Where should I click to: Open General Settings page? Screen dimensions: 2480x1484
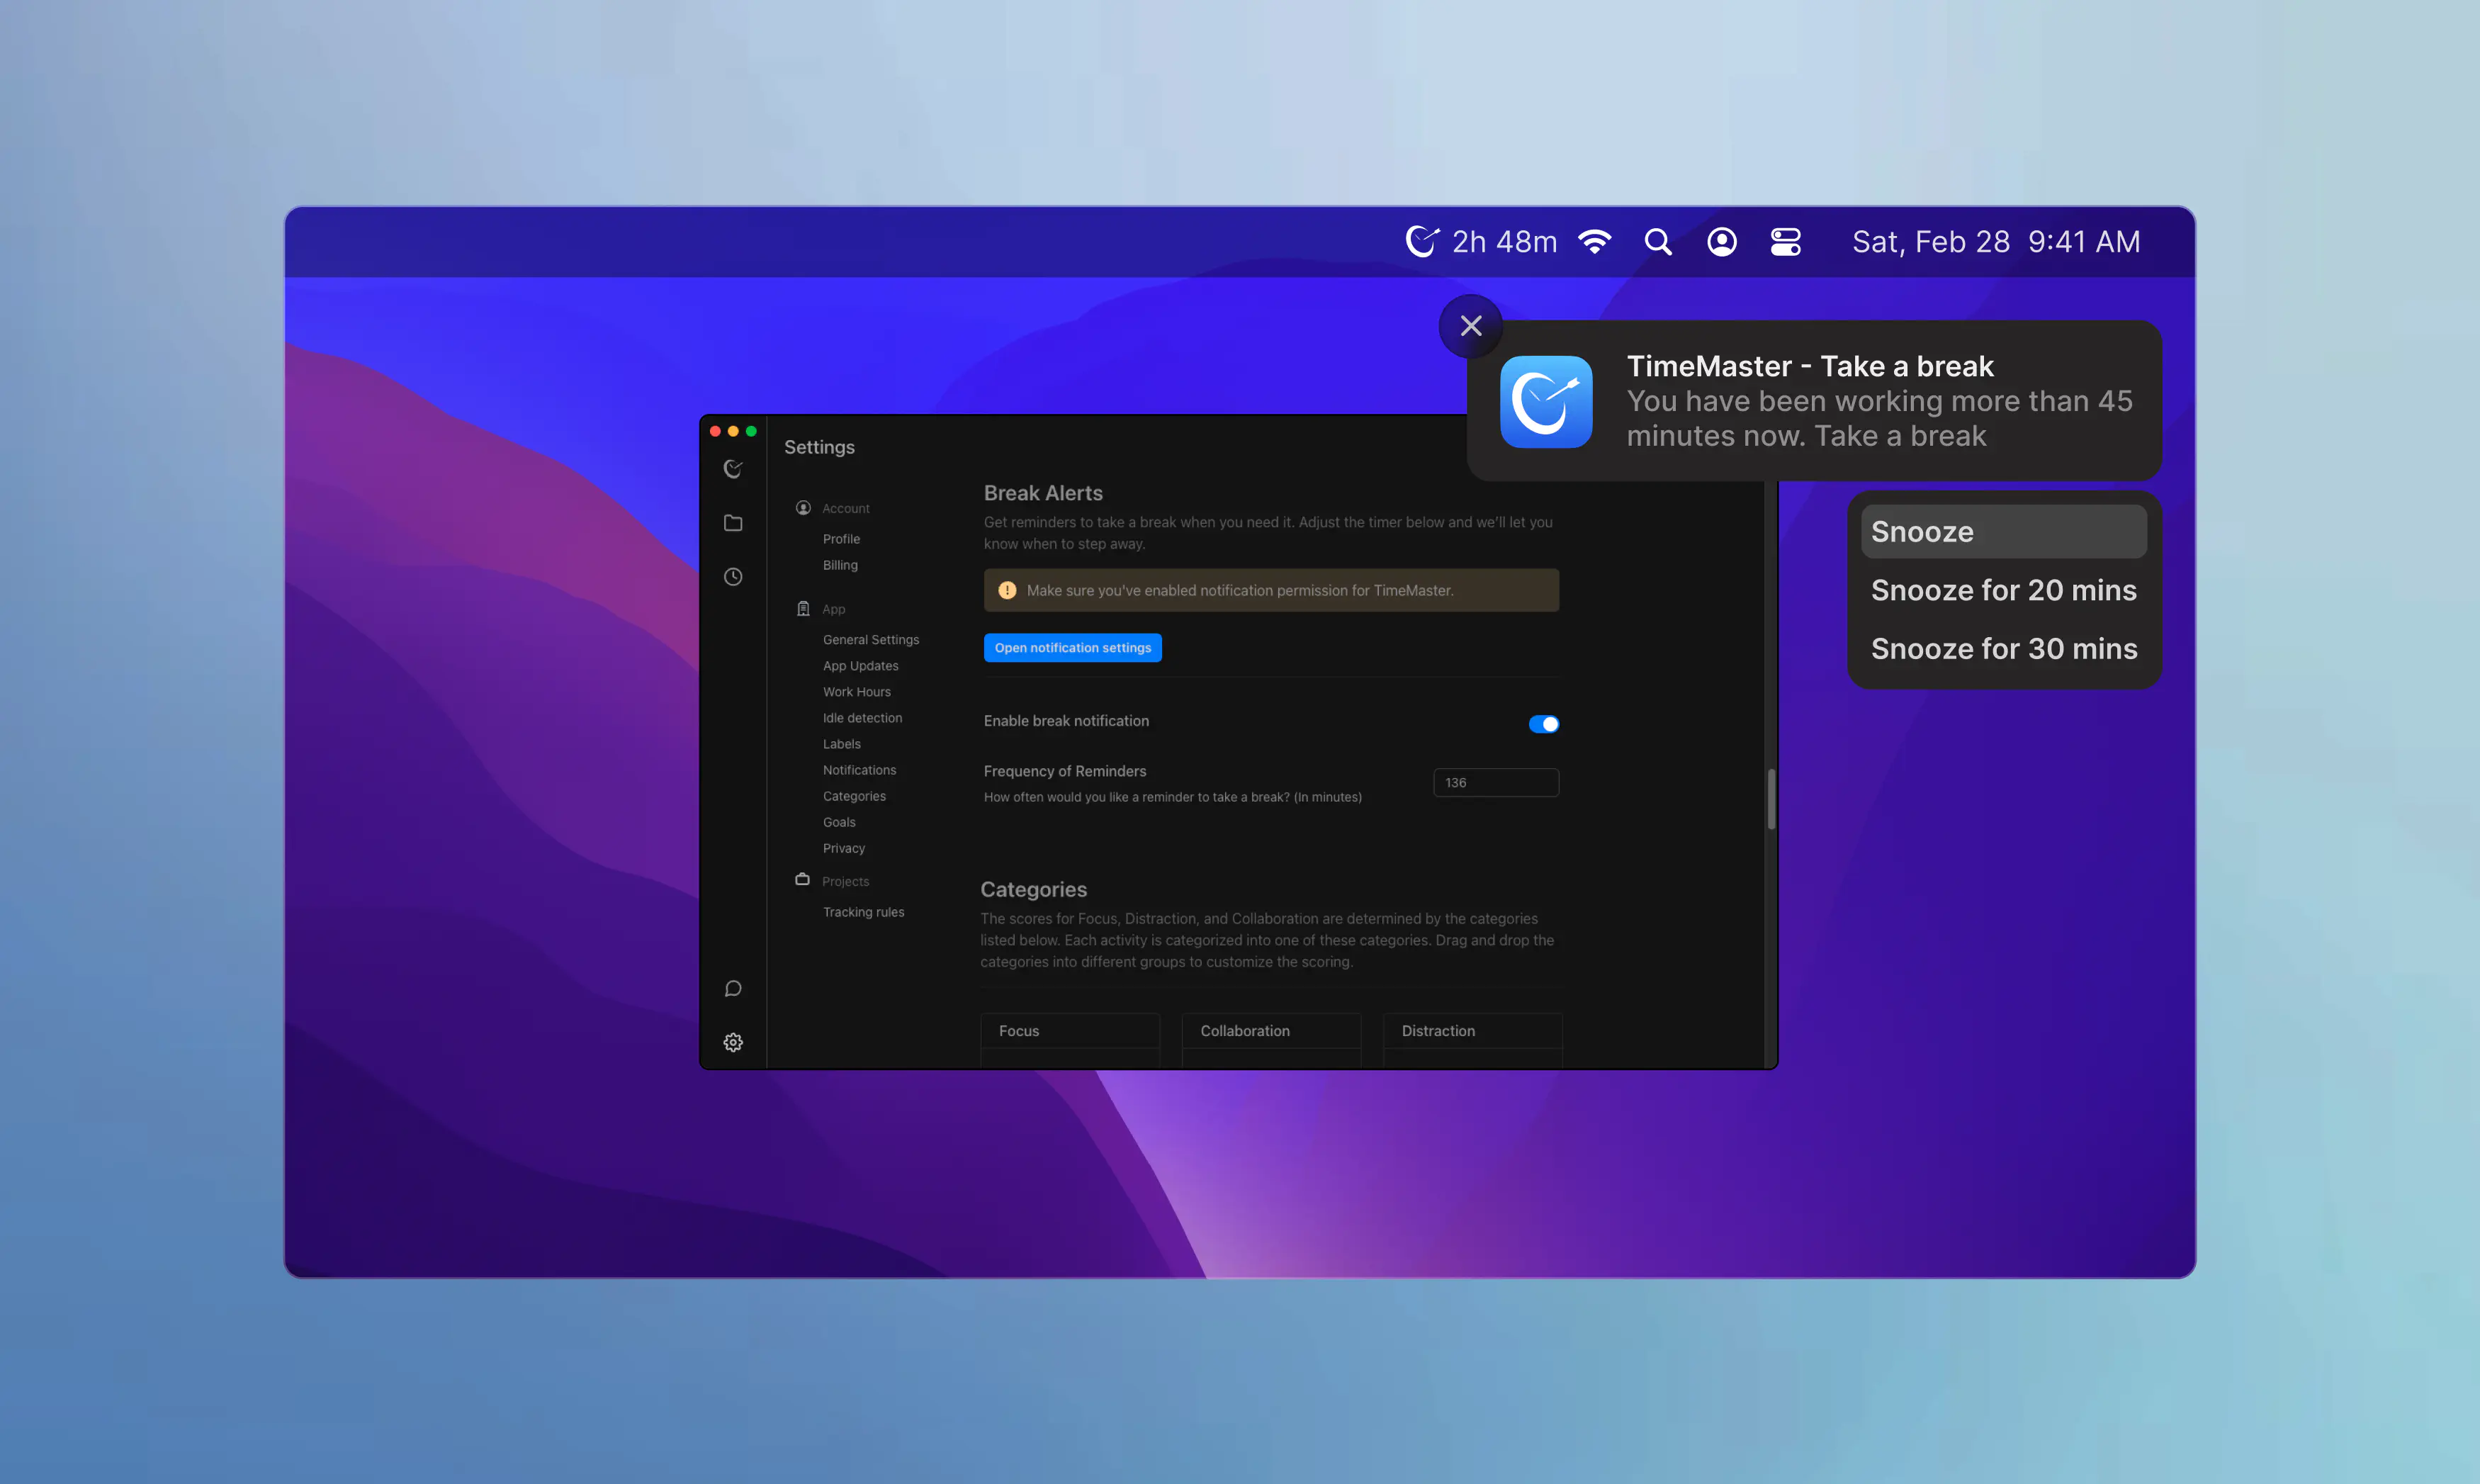[x=871, y=640]
